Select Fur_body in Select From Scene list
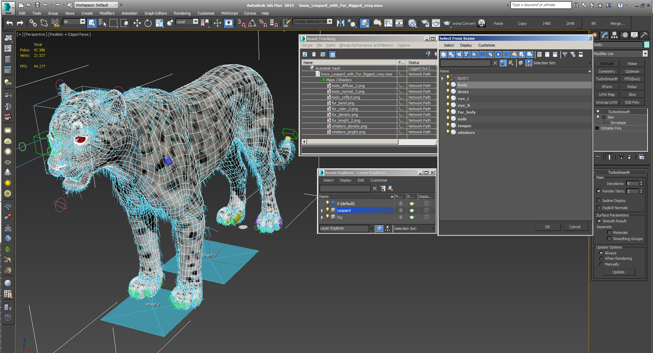This screenshot has height=353, width=653. [467, 112]
